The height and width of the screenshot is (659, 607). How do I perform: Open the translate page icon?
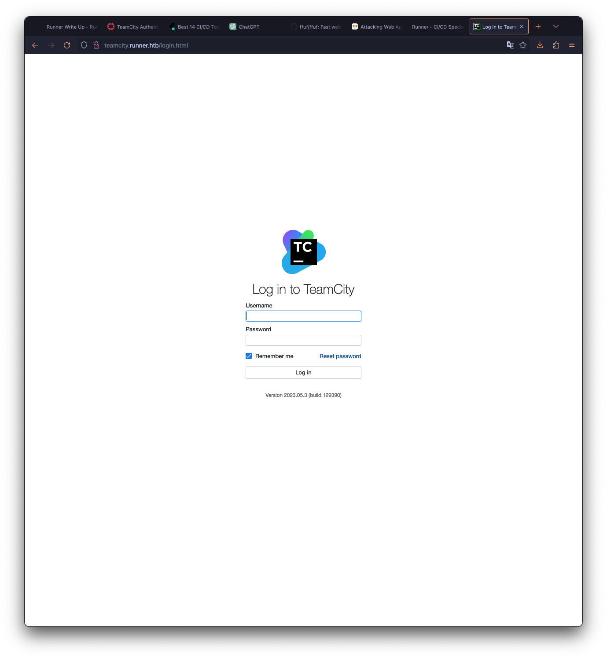(x=511, y=45)
